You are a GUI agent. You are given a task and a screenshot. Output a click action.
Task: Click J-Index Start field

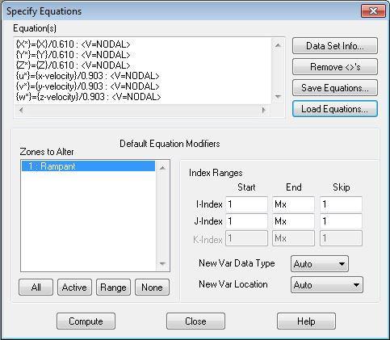pos(246,221)
